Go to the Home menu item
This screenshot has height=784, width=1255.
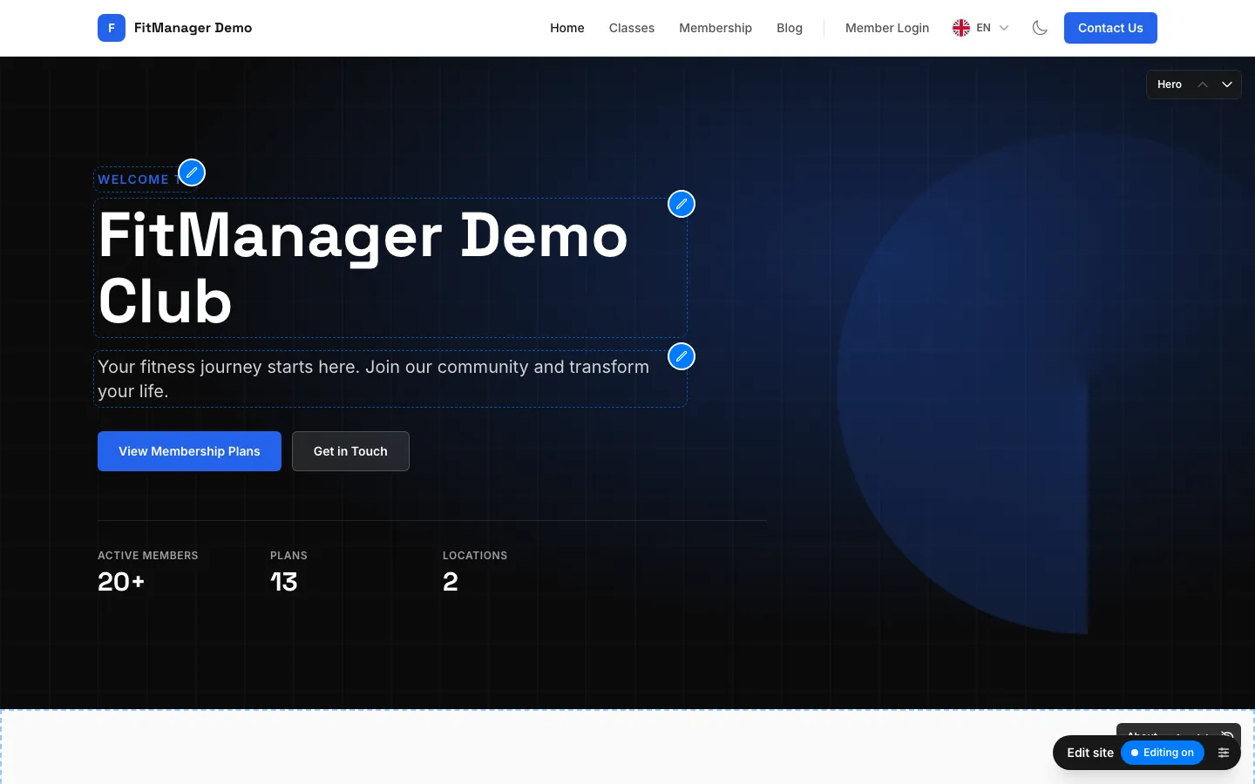(x=567, y=28)
